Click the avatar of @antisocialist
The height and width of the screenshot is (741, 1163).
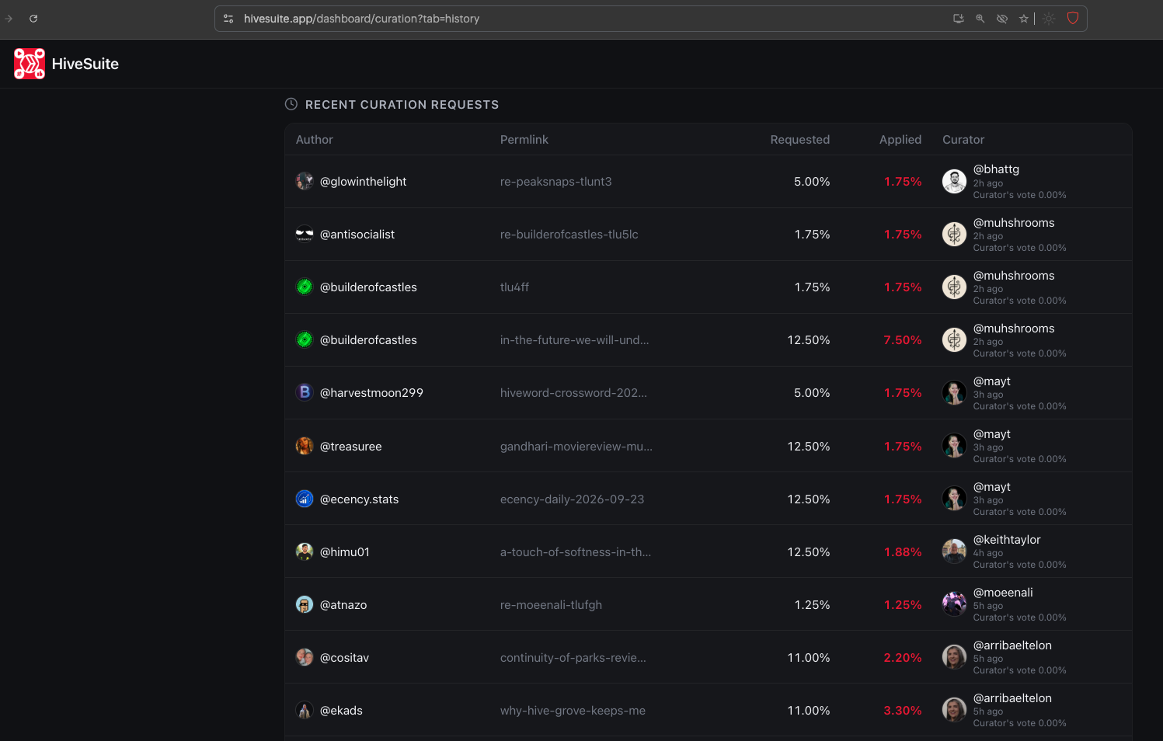pyautogui.click(x=305, y=234)
